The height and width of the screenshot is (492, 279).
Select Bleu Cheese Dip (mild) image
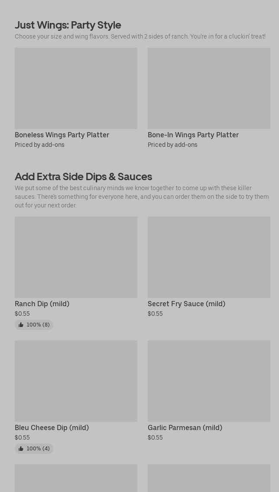[76, 381]
